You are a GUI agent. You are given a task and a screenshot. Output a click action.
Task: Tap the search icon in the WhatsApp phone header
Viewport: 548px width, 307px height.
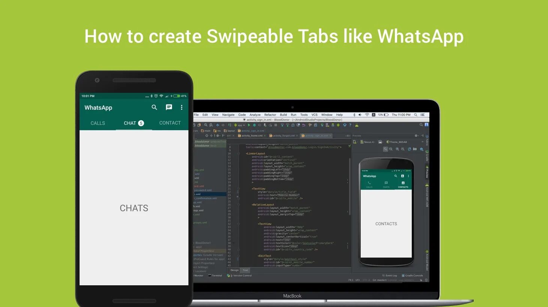[x=154, y=107]
